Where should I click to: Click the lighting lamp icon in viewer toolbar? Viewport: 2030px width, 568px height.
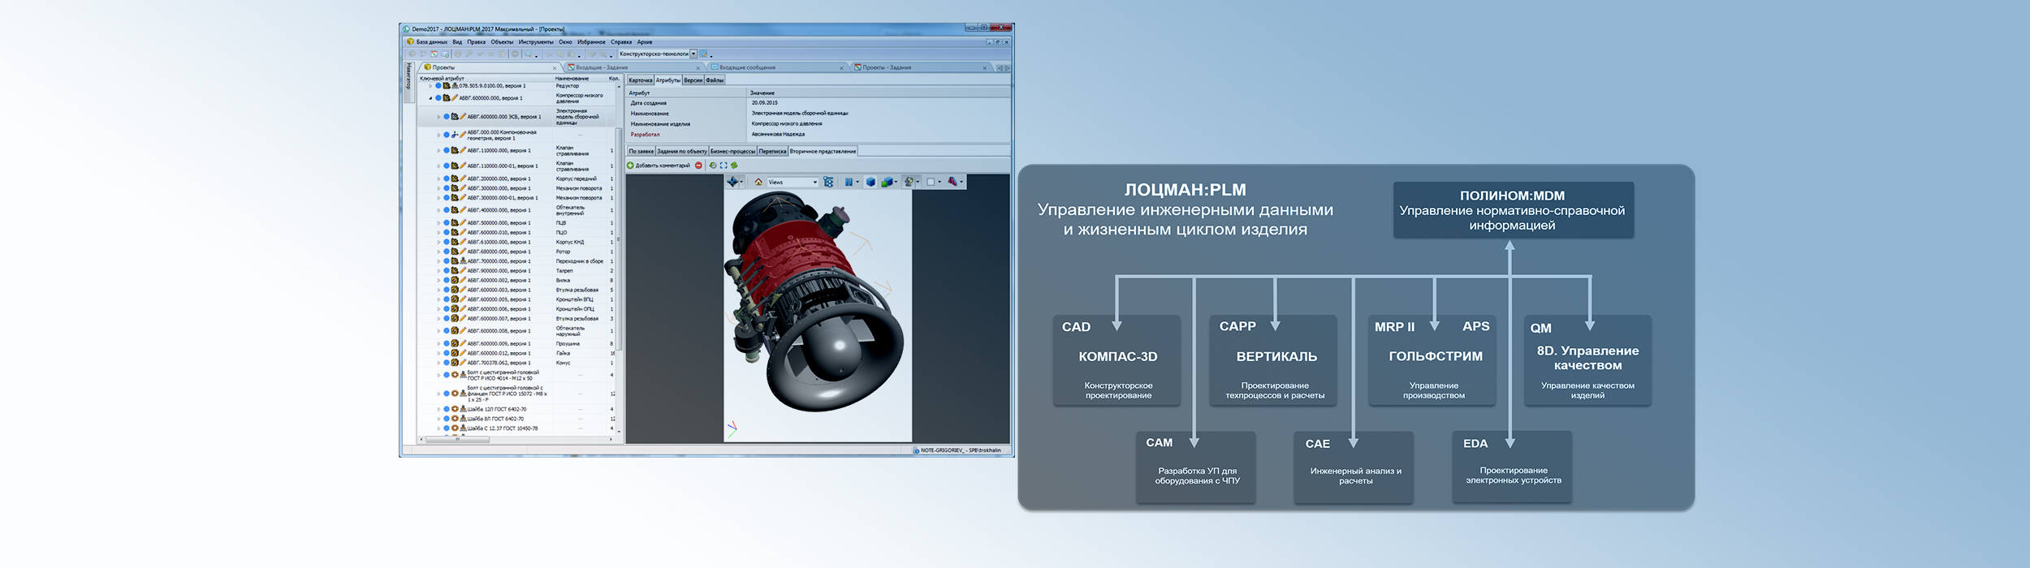pyautogui.click(x=909, y=183)
